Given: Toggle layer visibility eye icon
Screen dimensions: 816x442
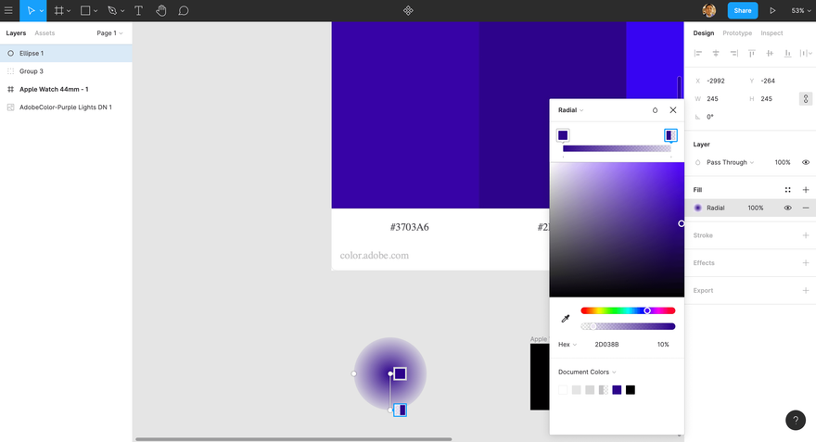Looking at the screenshot, I should tap(805, 162).
